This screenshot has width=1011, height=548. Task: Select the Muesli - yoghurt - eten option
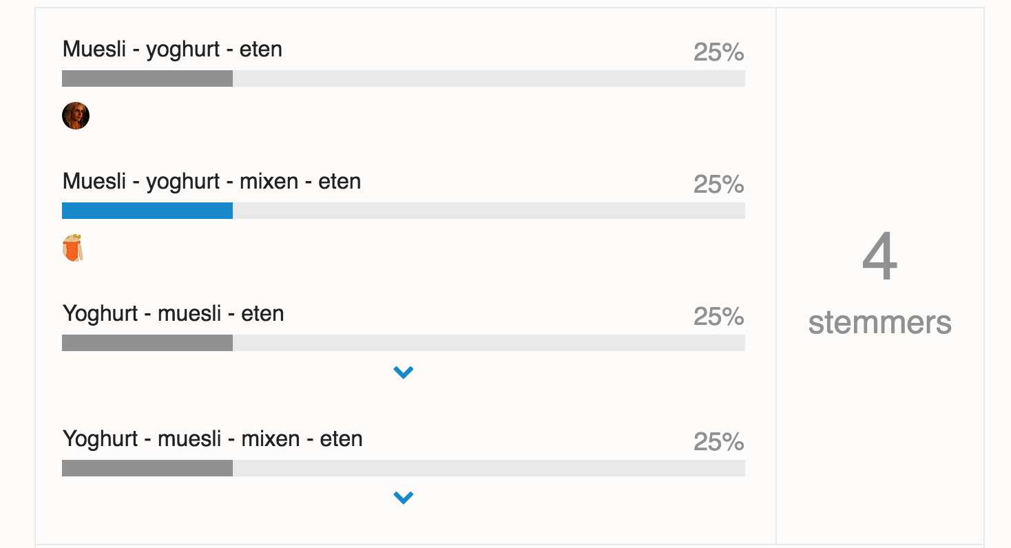coord(172,50)
